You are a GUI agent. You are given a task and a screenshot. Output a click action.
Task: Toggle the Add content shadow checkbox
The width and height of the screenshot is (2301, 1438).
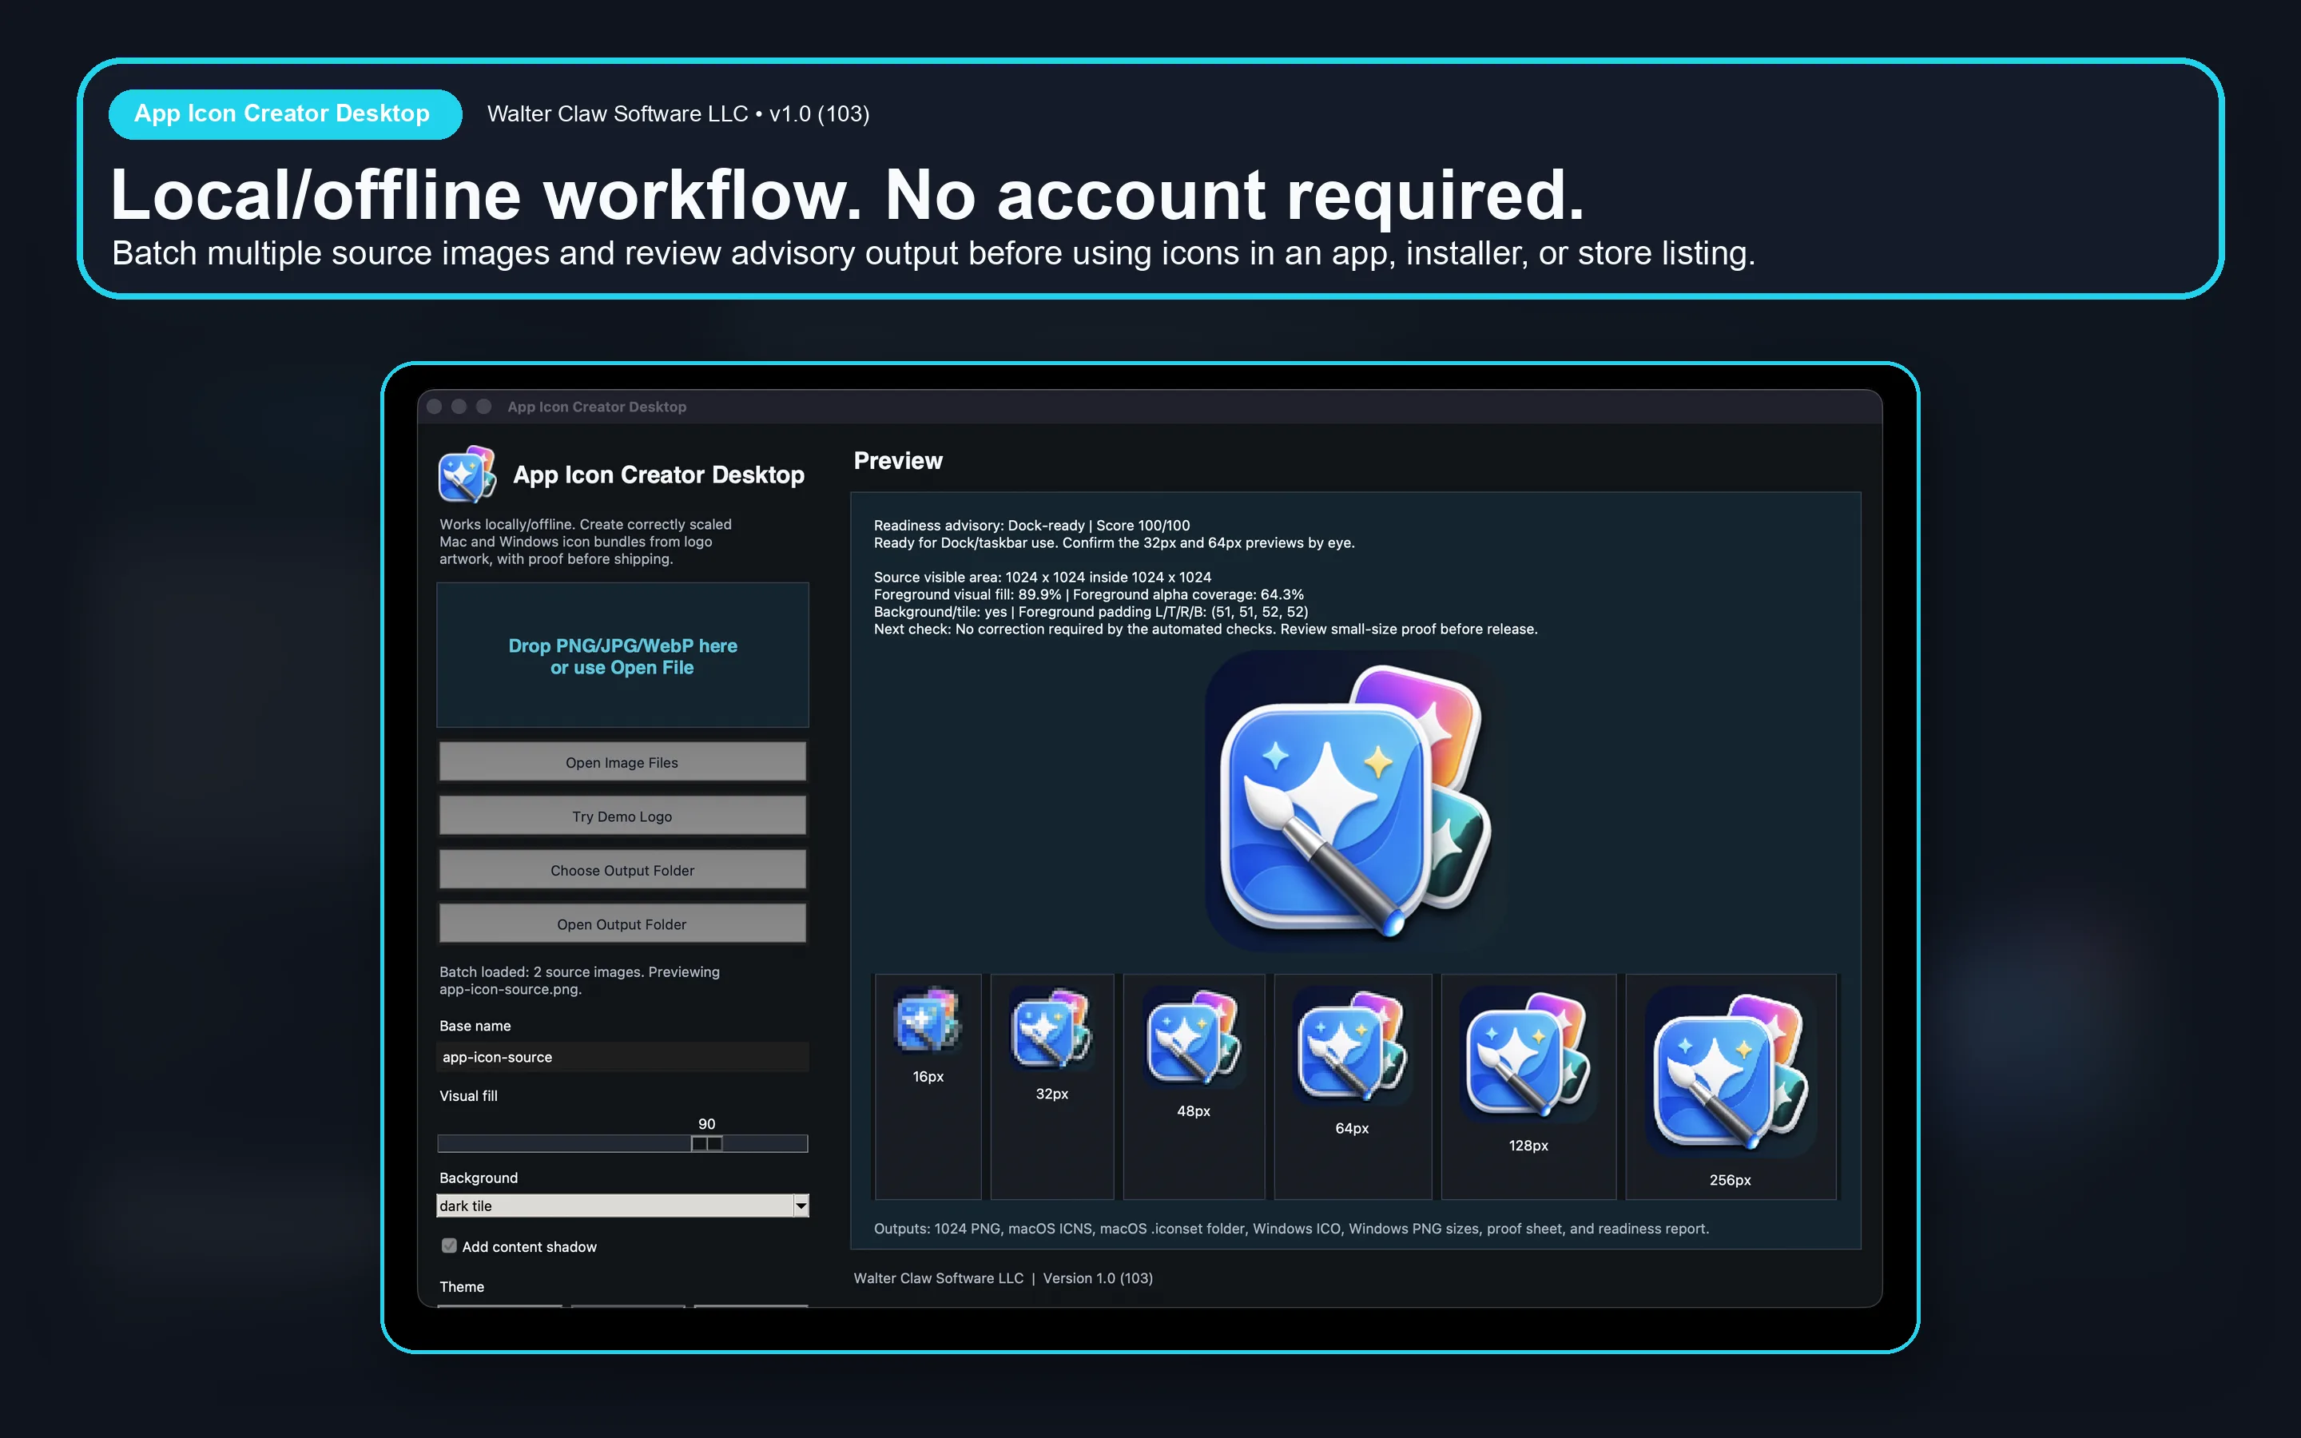coord(449,1246)
